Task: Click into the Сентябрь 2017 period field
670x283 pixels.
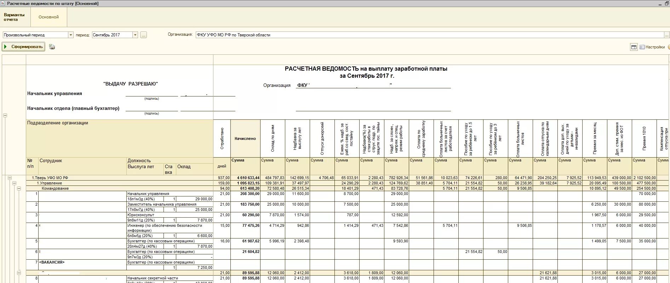Action: (x=112, y=35)
